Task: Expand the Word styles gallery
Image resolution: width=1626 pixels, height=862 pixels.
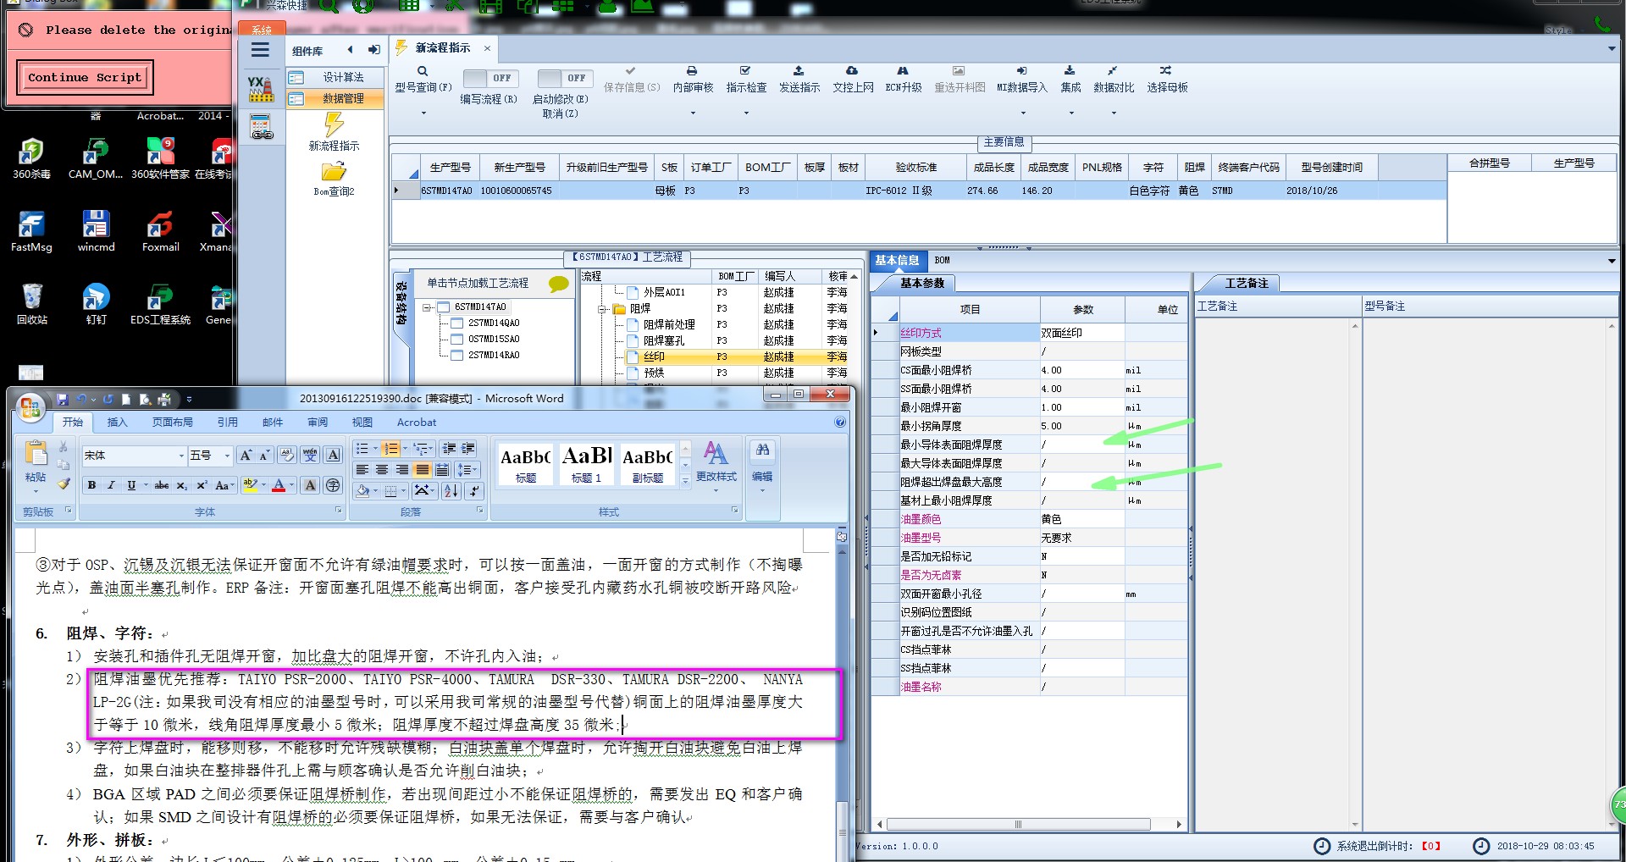Action: click(685, 481)
